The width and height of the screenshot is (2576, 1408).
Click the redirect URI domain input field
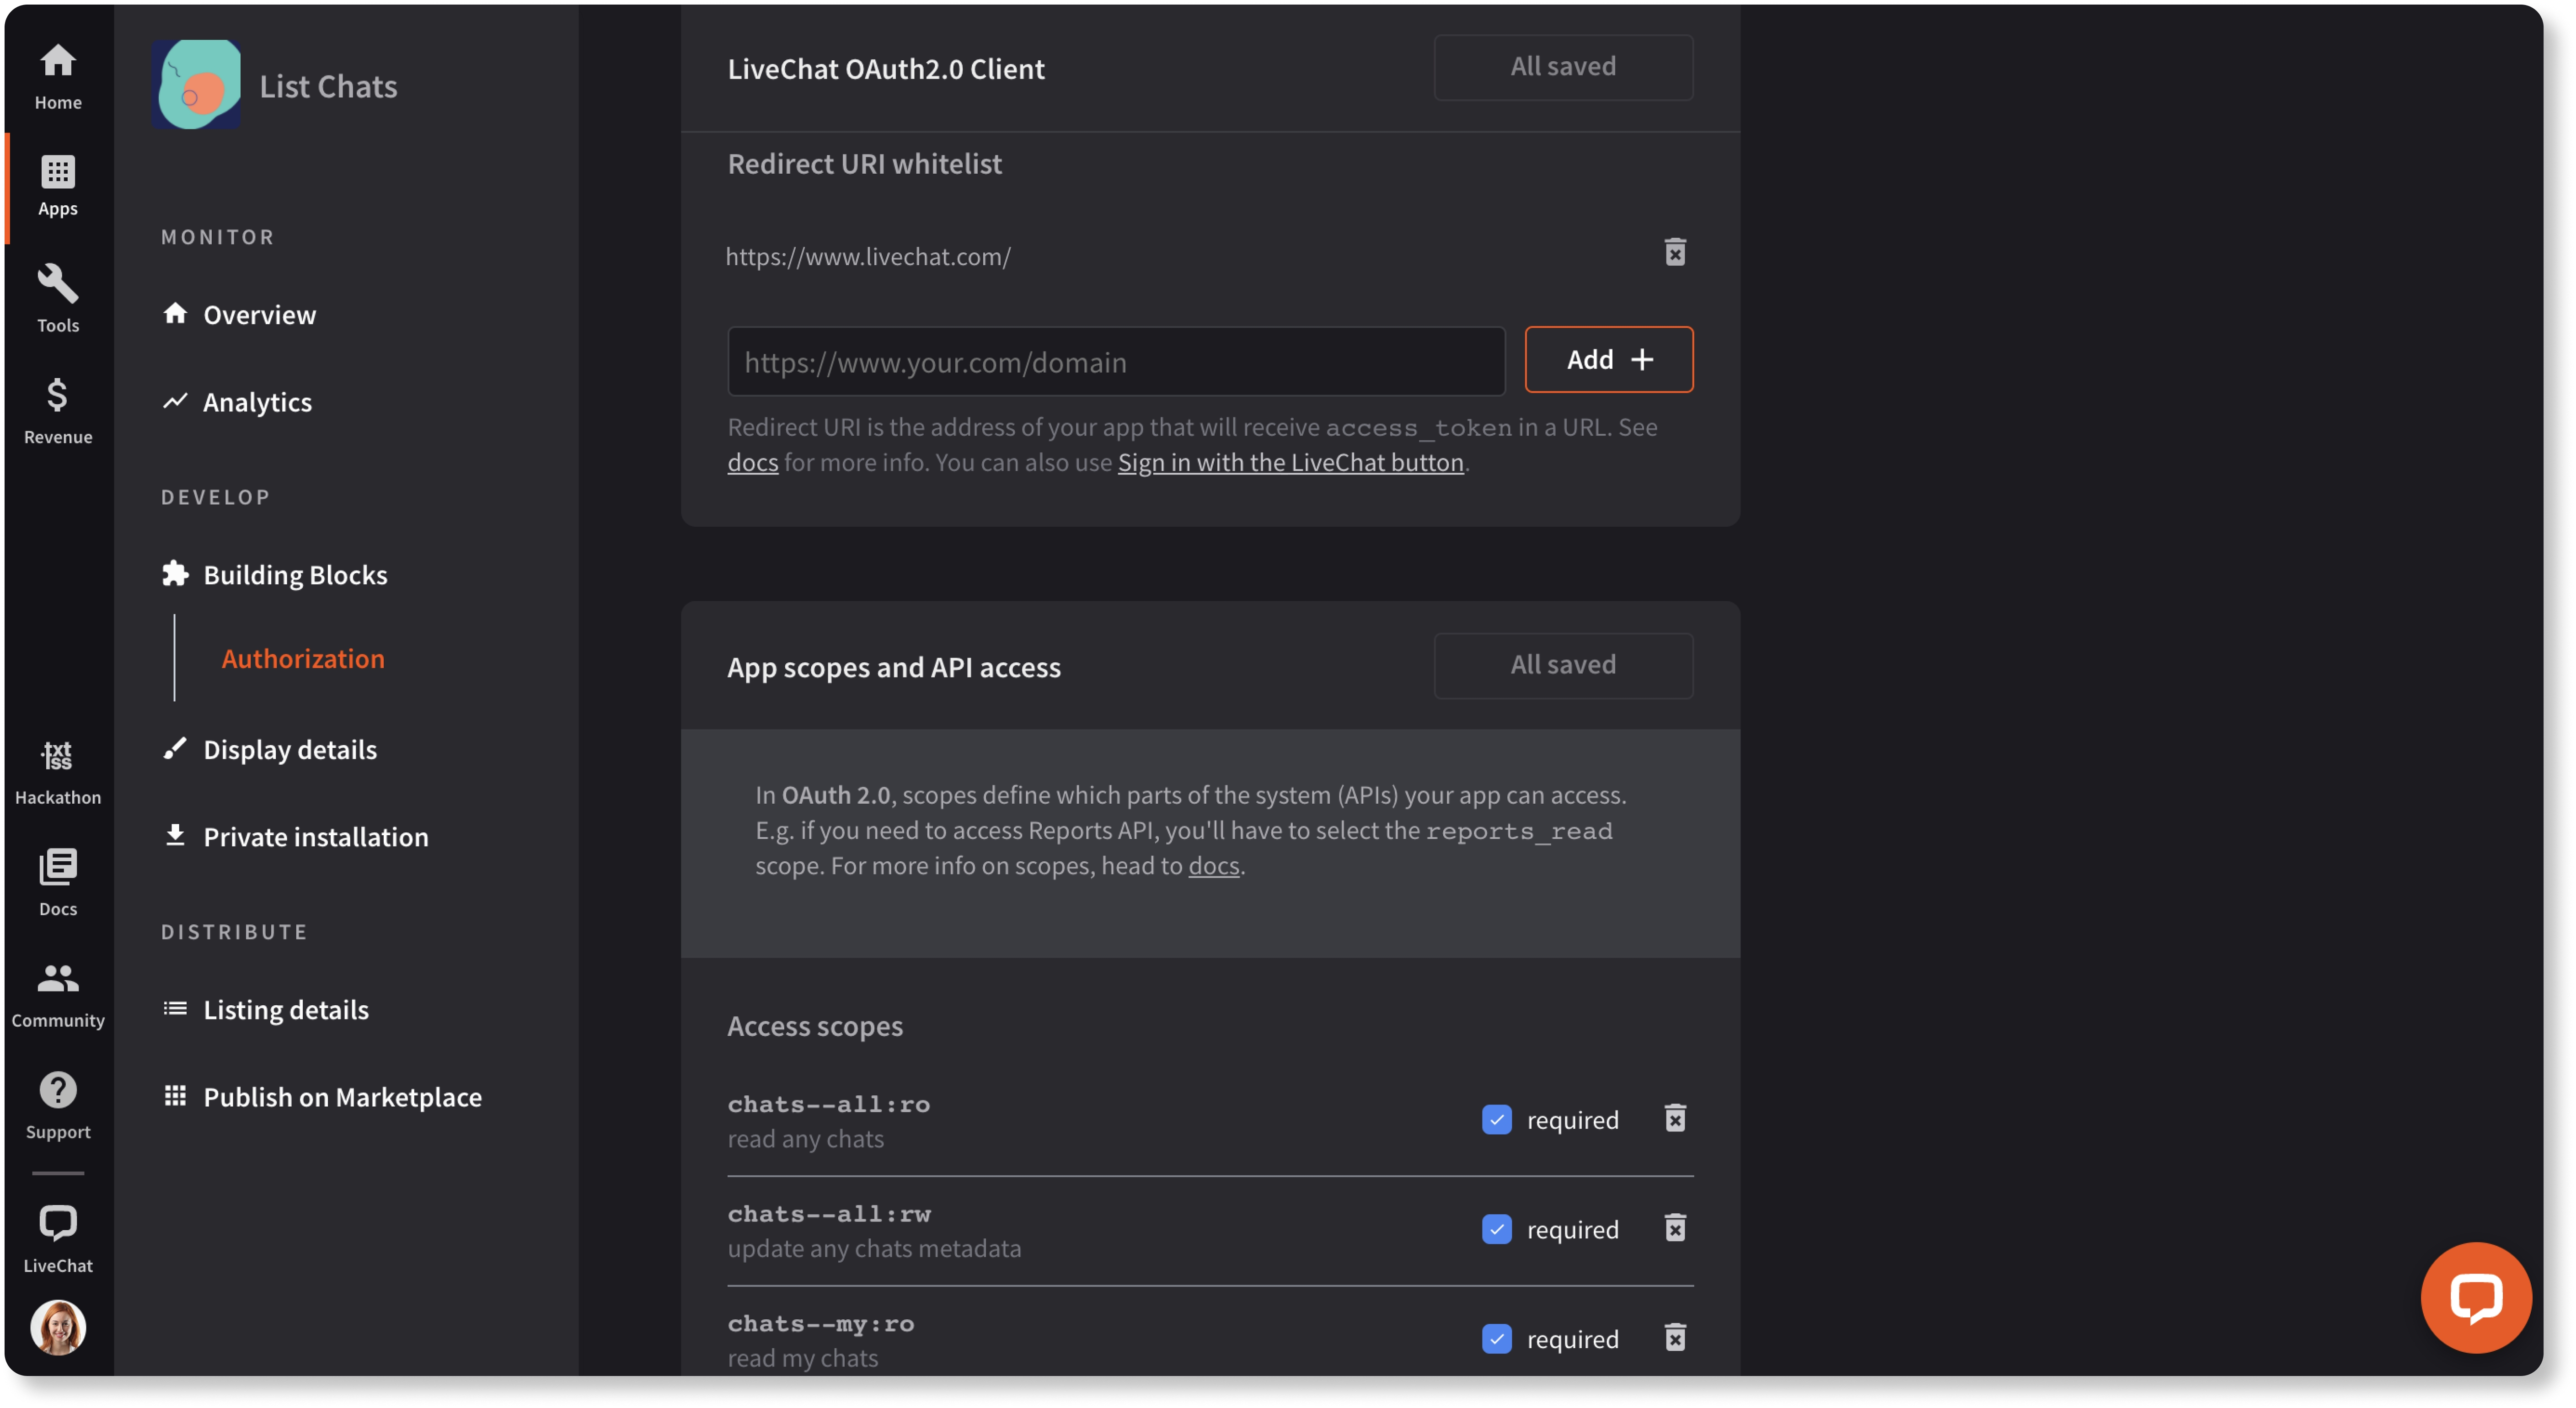[x=1116, y=361]
